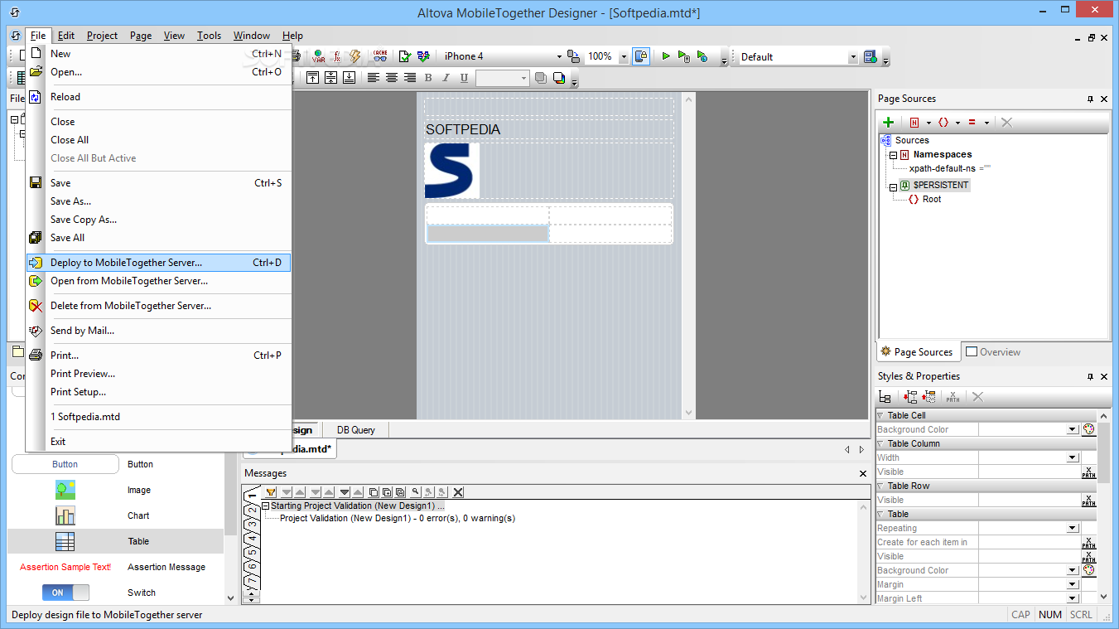Click the server settings icon next to Default
The image size is (1119, 629).
[871, 56]
